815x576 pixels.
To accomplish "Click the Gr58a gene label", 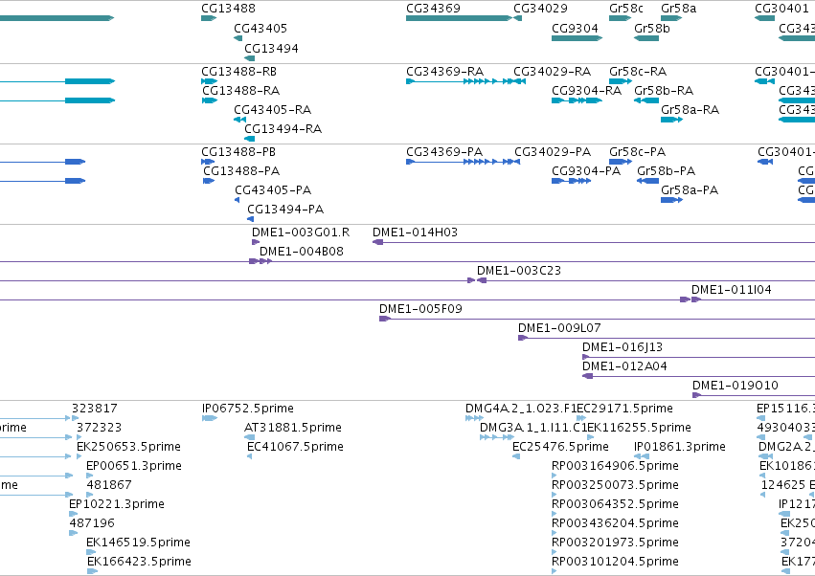I will tap(678, 9).
